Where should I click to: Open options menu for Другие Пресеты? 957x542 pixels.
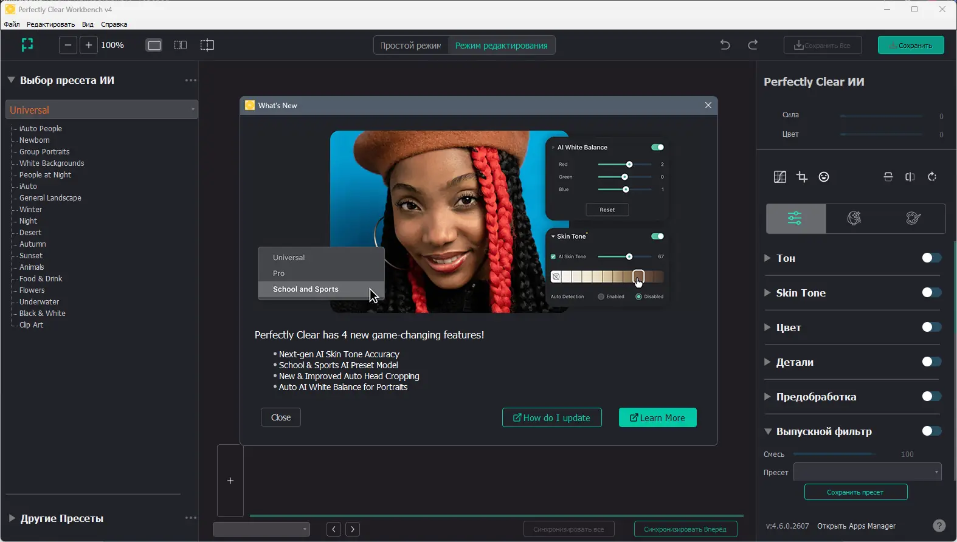pos(191,518)
